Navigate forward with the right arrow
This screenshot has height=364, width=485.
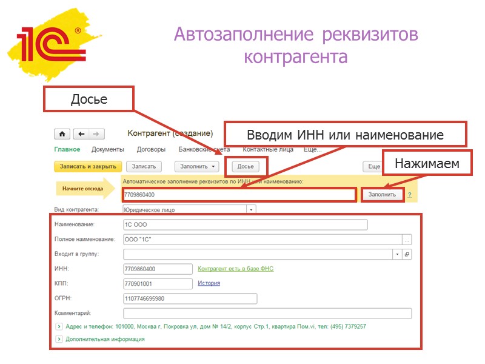pos(96,134)
